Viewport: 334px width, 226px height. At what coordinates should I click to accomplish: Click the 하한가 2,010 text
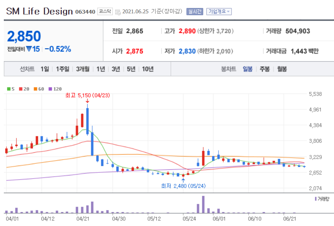215,51
